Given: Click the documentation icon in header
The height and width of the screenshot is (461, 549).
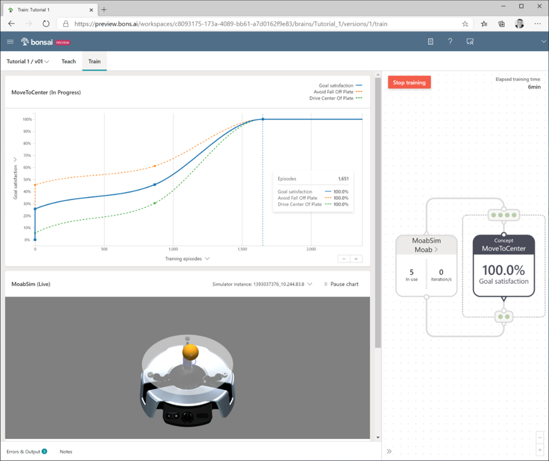Looking at the screenshot, I should pos(430,42).
